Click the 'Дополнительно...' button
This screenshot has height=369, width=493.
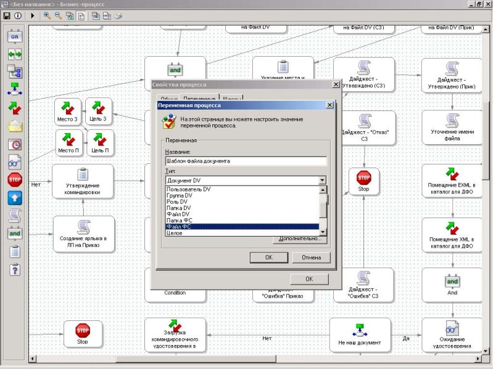[300, 239]
